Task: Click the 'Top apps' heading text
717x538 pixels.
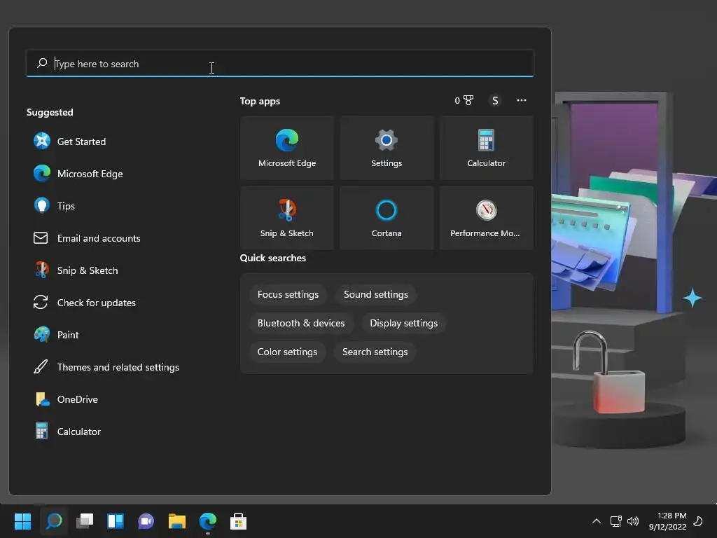Action: click(260, 101)
